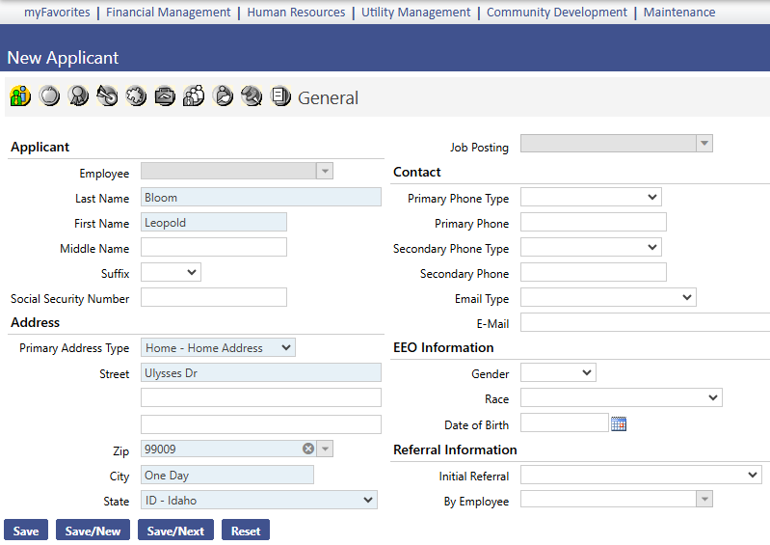Focus the Social Security Number field
The image size is (770, 545).
pyautogui.click(x=214, y=297)
